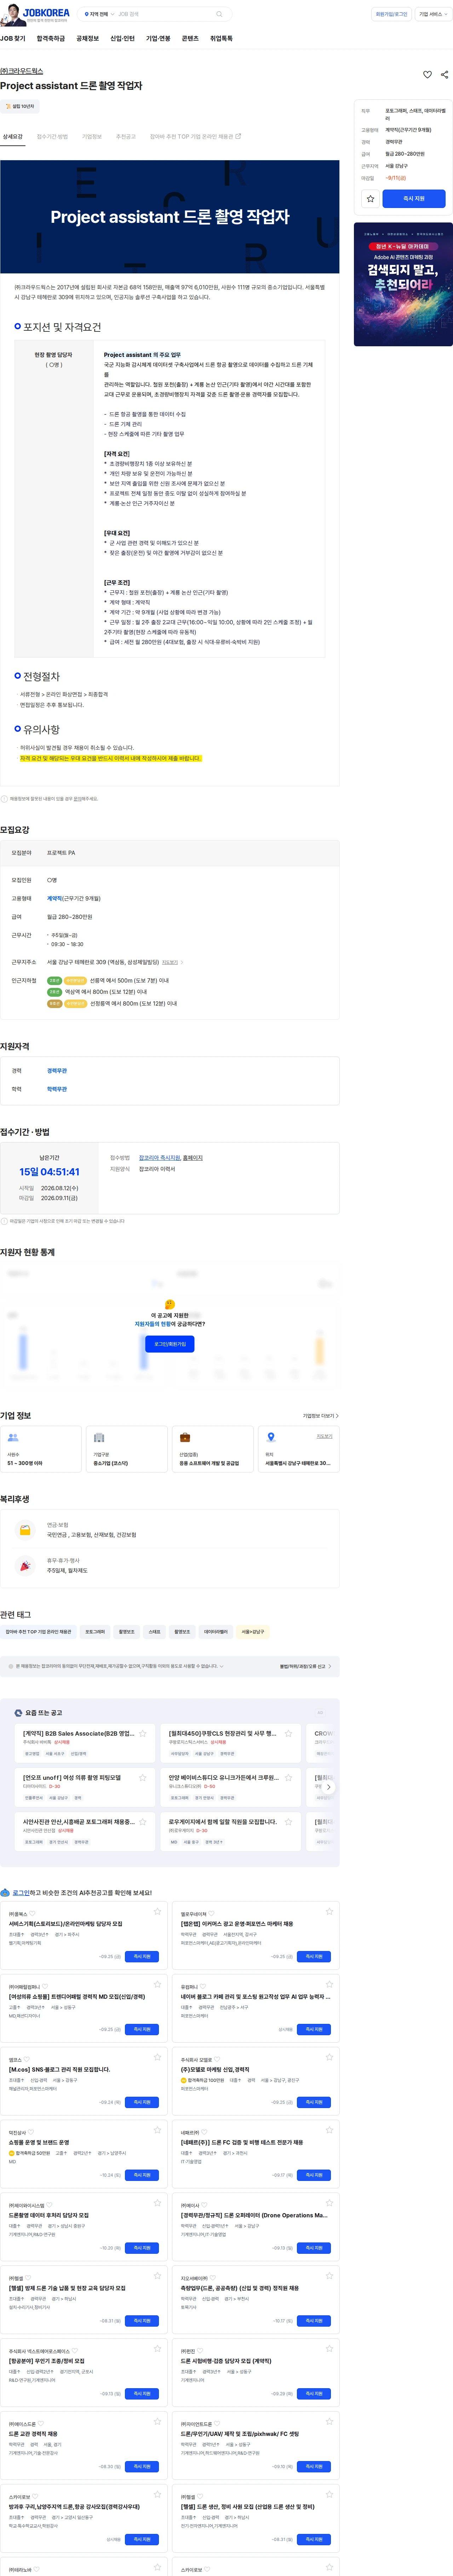The width and height of the screenshot is (453, 2576).
Task: Open the Adobe 검색되지 말고 추천되어라 ad banner
Action: point(403,284)
